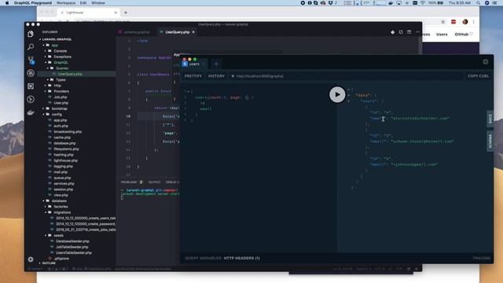Fold the query block at line 1
503x283 pixels.
(188, 91)
